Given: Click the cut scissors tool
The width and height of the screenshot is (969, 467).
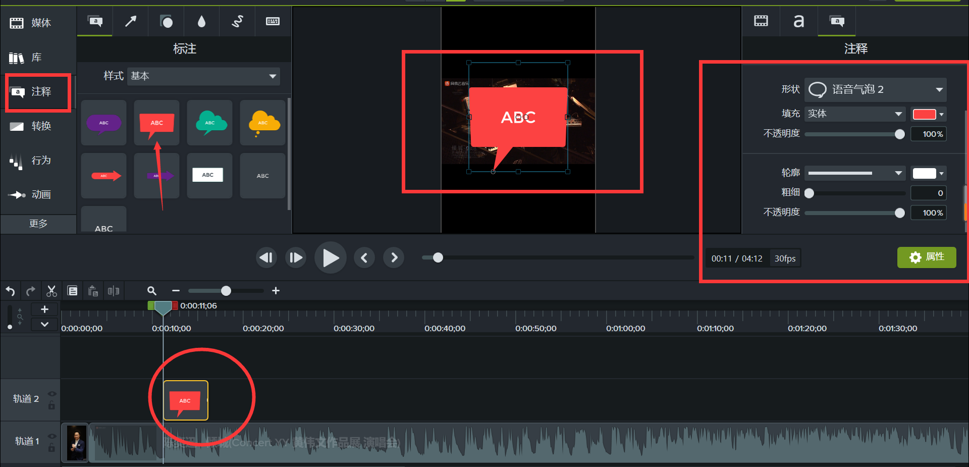Looking at the screenshot, I should (51, 291).
